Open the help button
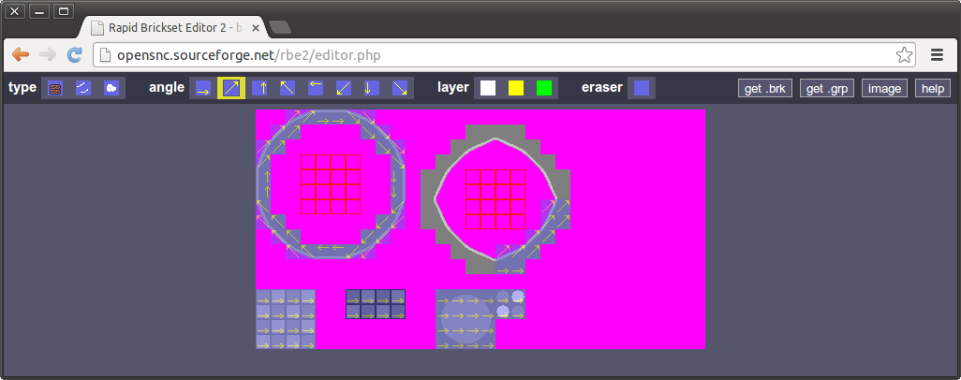The height and width of the screenshot is (380, 961). (x=933, y=88)
